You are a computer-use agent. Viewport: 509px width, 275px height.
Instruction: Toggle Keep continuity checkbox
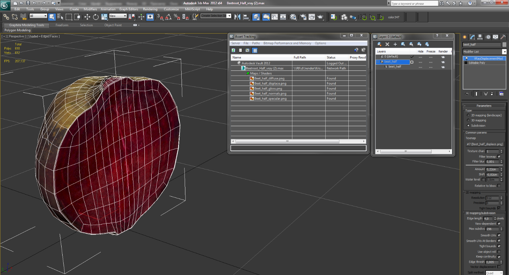pyautogui.click(x=499, y=257)
